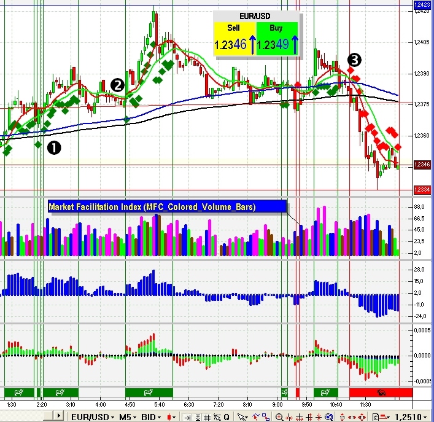
Task: Open the candlestick chart style dropdown
Action: [171, 417]
